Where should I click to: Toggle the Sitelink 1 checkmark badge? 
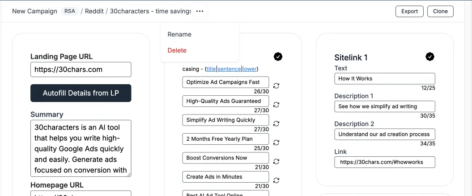[x=430, y=56]
